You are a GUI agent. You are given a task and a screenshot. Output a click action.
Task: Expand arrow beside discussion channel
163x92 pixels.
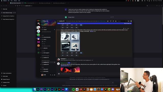pyautogui.click(x=41, y=69)
